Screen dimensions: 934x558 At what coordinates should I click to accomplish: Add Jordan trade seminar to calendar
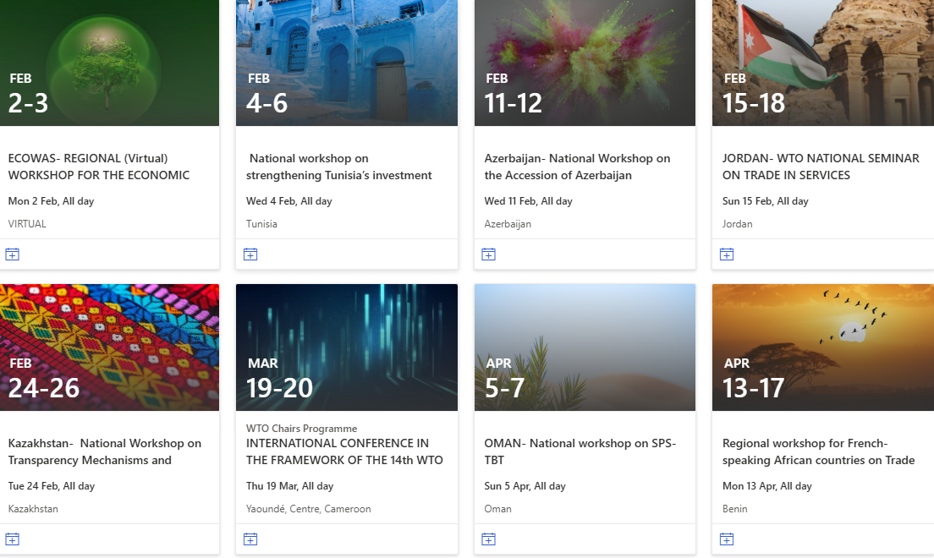pos(727,254)
